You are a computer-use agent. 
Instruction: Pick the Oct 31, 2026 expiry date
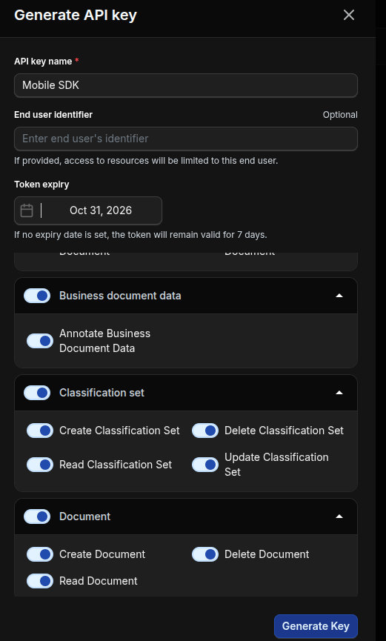101,210
